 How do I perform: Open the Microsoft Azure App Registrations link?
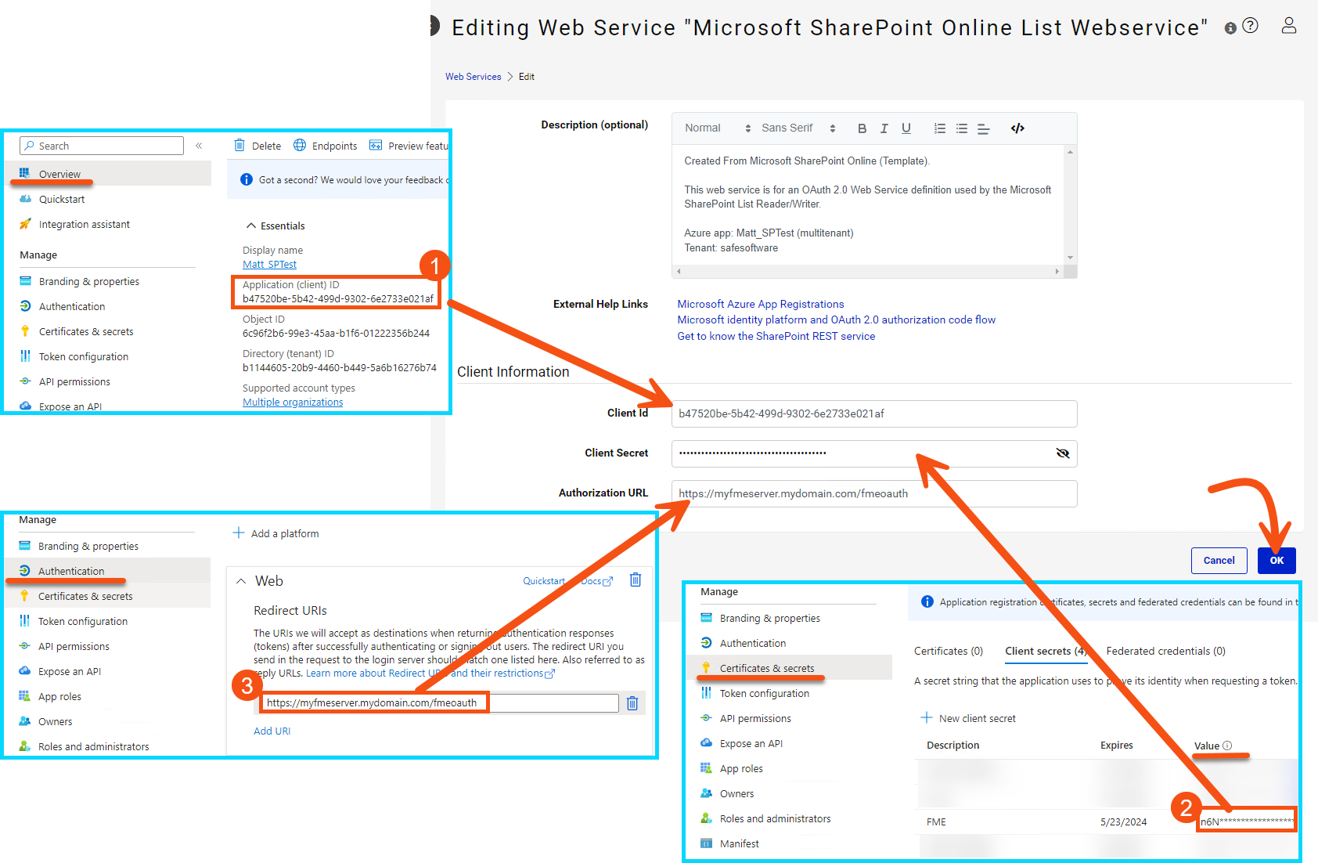(x=760, y=304)
